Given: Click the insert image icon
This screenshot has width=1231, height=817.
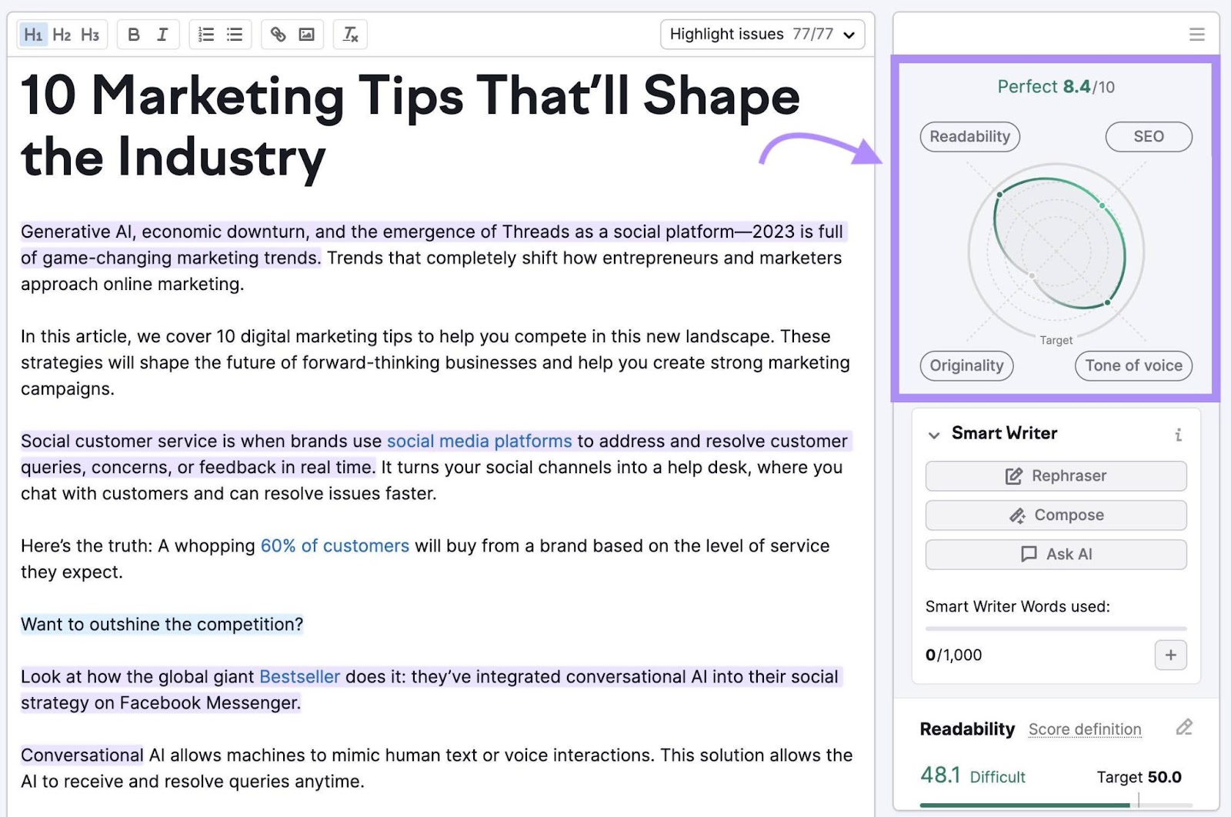Looking at the screenshot, I should point(308,34).
